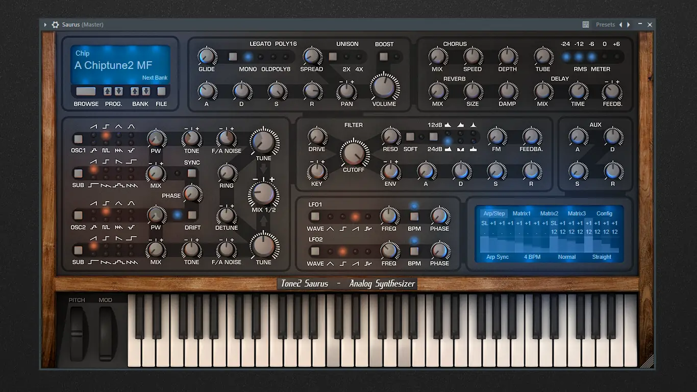697x392 pixels.
Task: Click the keyboard editor icon near Presets
Action: pos(585,24)
